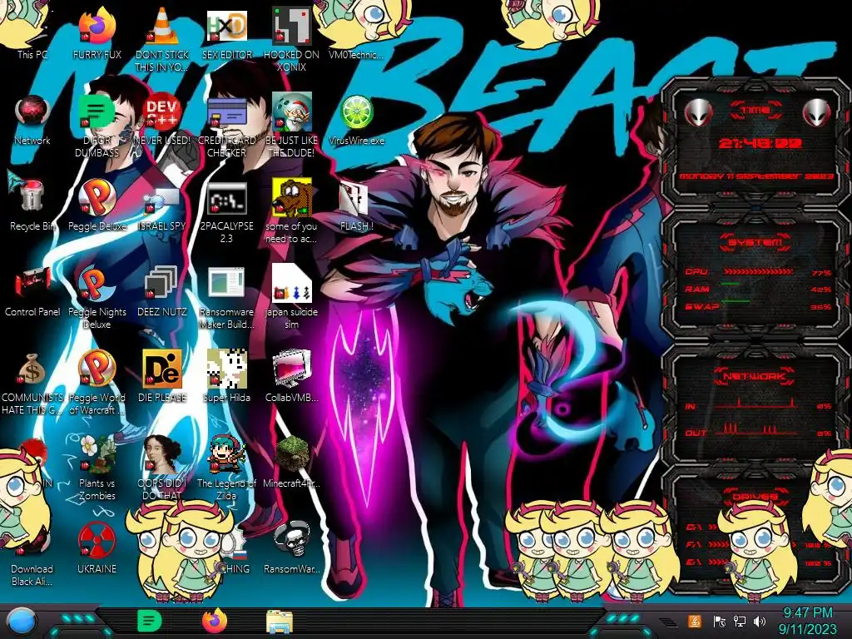This screenshot has width=852, height=639.
Task: Launch The Legend of Zilda
Action: click(227, 468)
